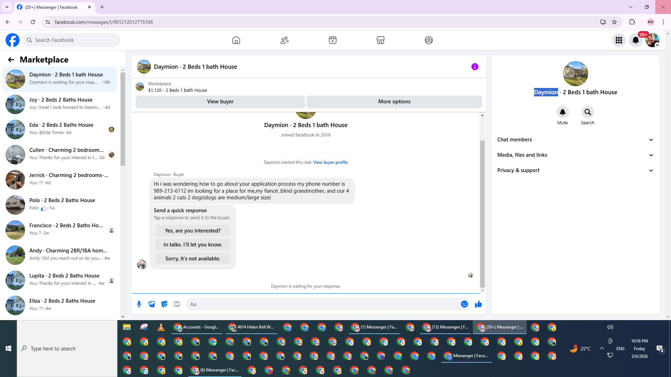Open the GIF picker icon
671x377 pixels.
coord(177,304)
